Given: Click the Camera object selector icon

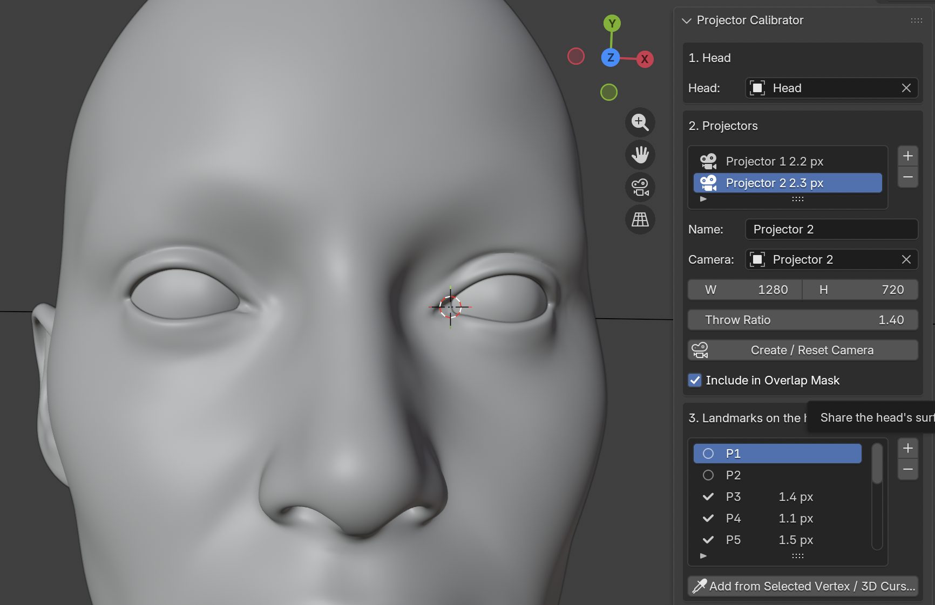Looking at the screenshot, I should [757, 259].
